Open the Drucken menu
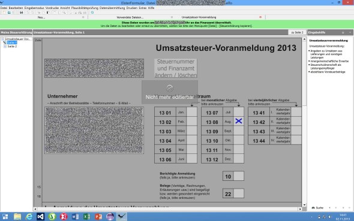 [132, 8]
